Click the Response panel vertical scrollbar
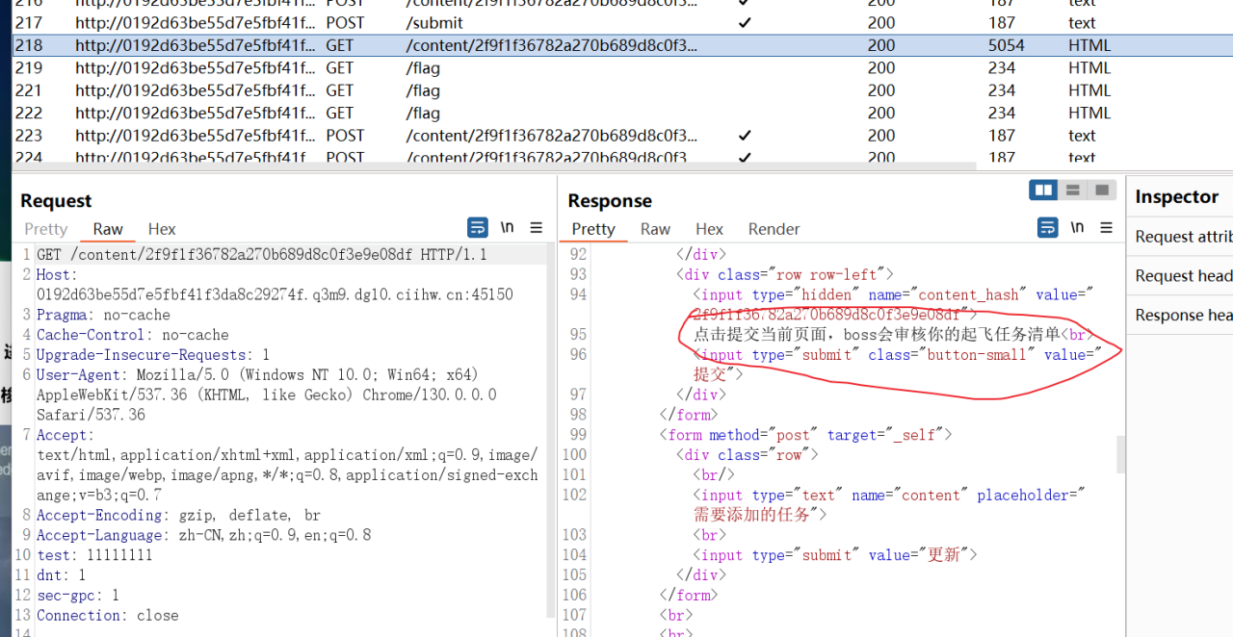 [x=1120, y=452]
